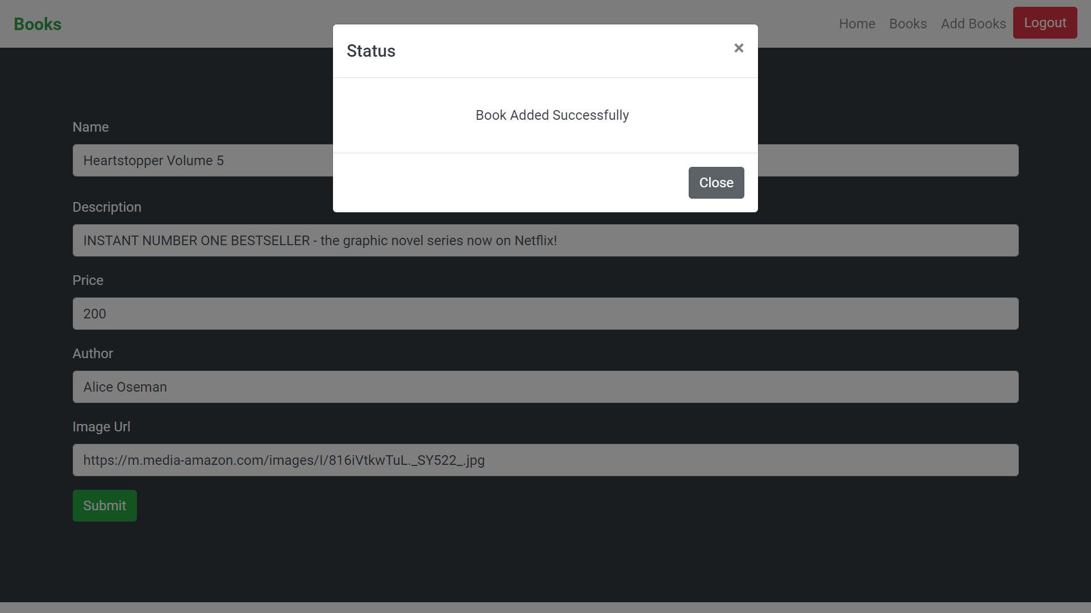Screen dimensions: 1091x613
Task: Click into the Description text field
Action: (x=545, y=241)
